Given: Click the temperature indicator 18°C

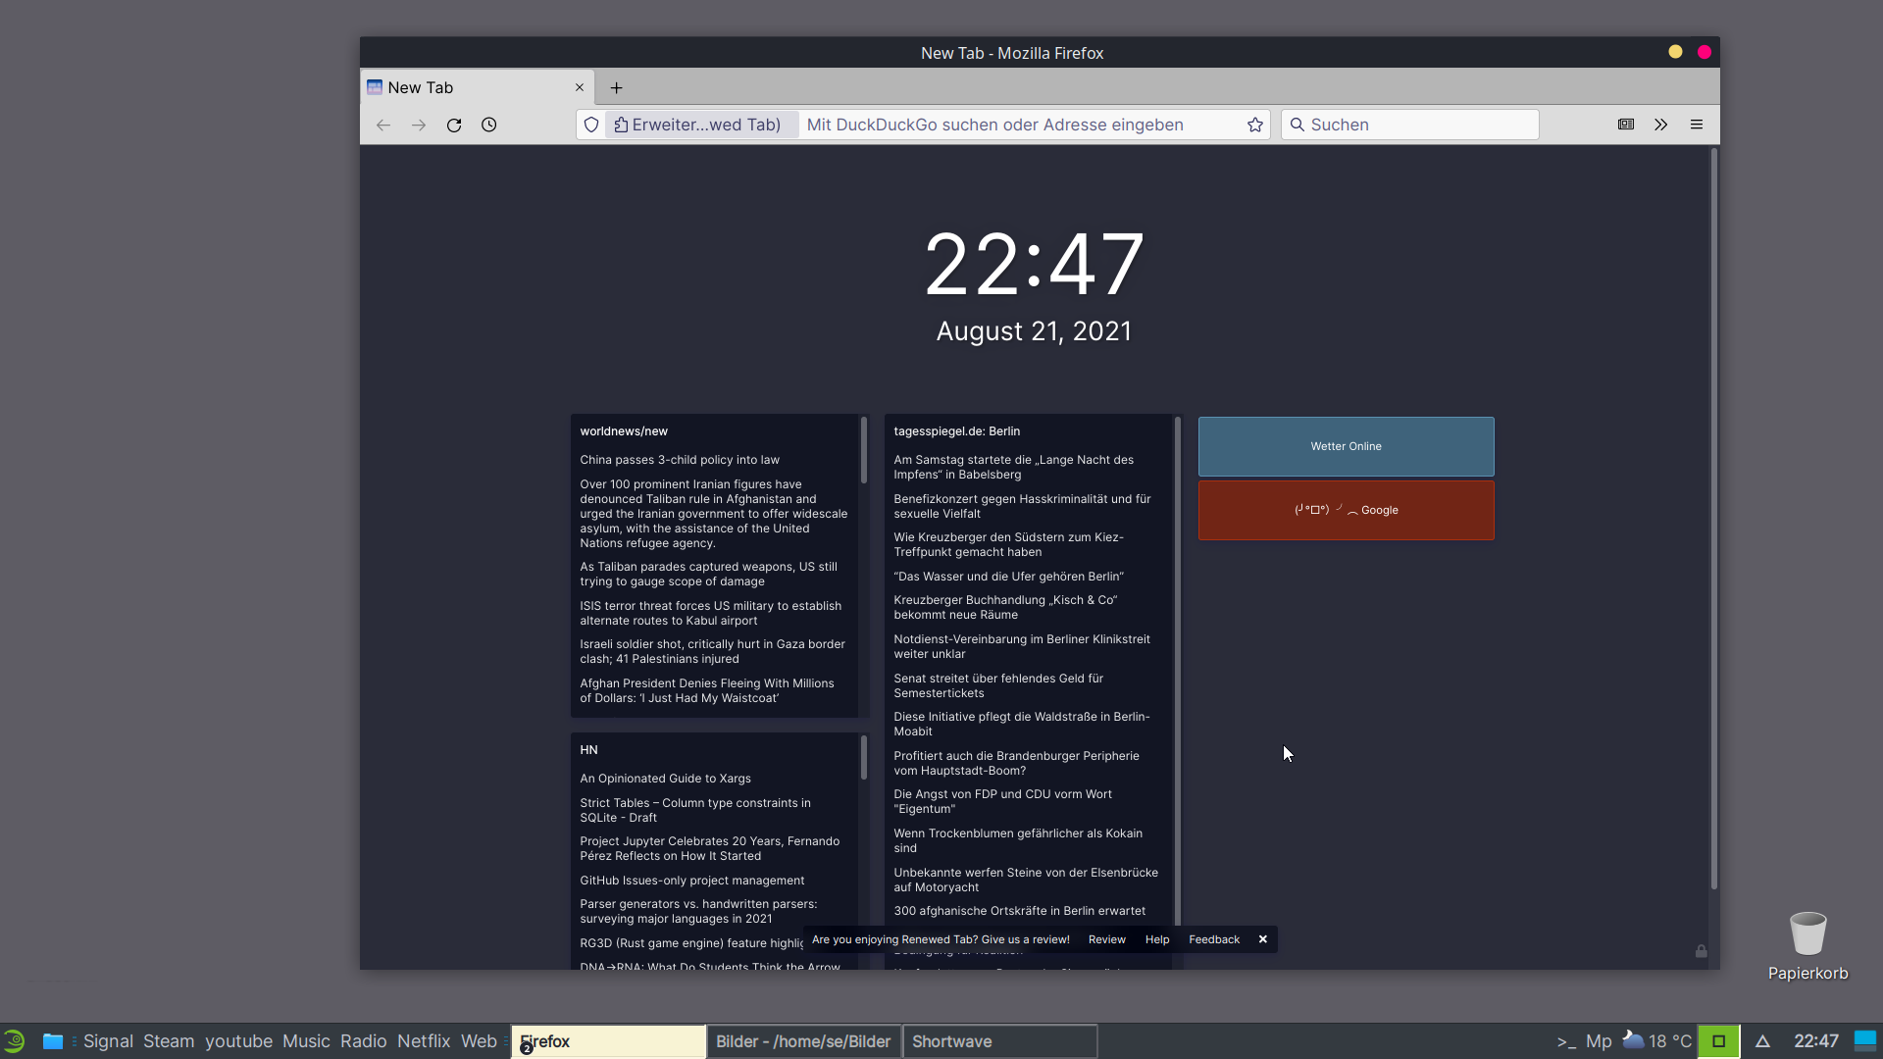Looking at the screenshot, I should (1668, 1041).
